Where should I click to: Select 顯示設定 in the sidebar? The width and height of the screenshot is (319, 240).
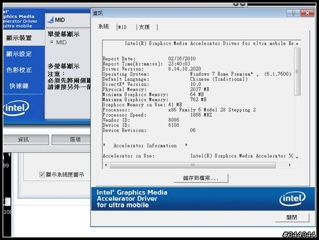click(19, 54)
